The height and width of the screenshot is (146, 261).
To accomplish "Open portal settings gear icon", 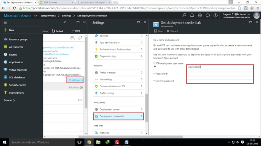I will (x=200, y=16).
